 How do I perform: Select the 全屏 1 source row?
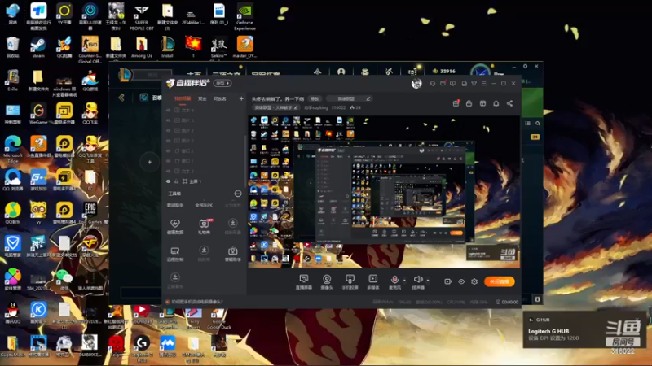tap(204, 181)
